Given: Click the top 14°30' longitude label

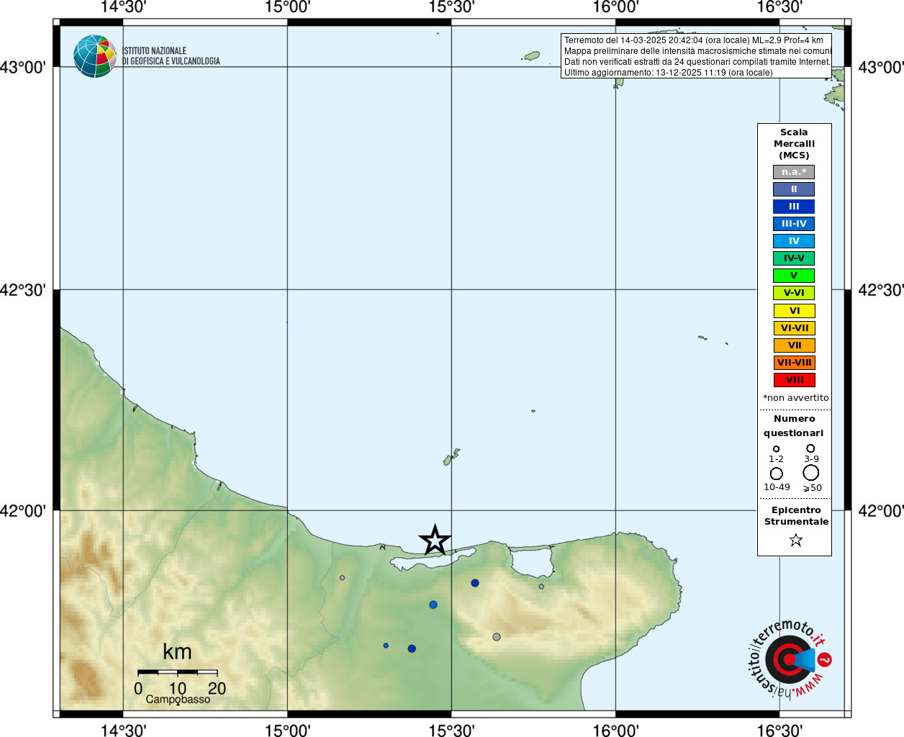Looking at the screenshot, I should [x=123, y=7].
